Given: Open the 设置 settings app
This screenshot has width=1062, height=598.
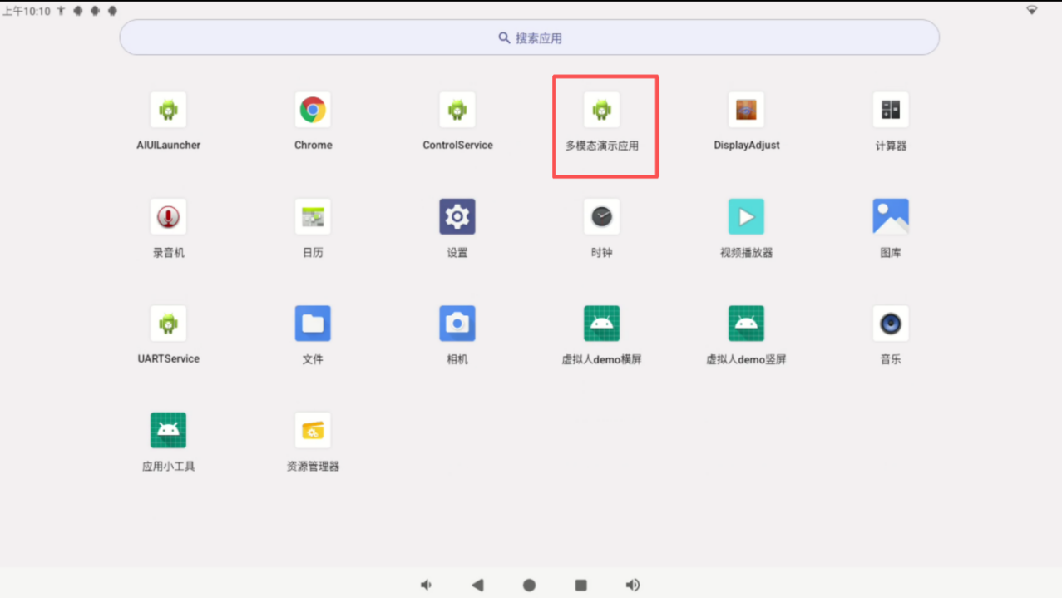Looking at the screenshot, I should 457,217.
